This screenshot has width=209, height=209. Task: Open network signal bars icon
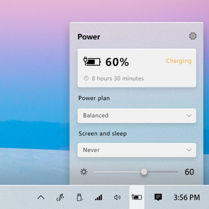pyautogui.click(x=99, y=197)
